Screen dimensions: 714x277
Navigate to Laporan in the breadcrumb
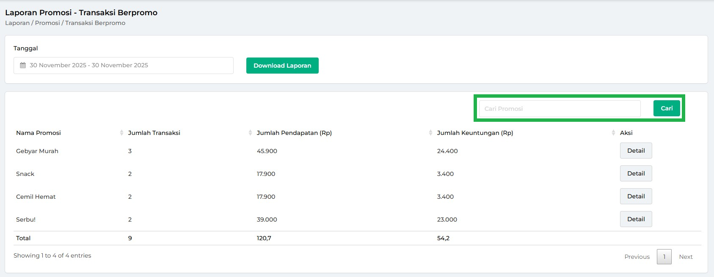click(17, 23)
